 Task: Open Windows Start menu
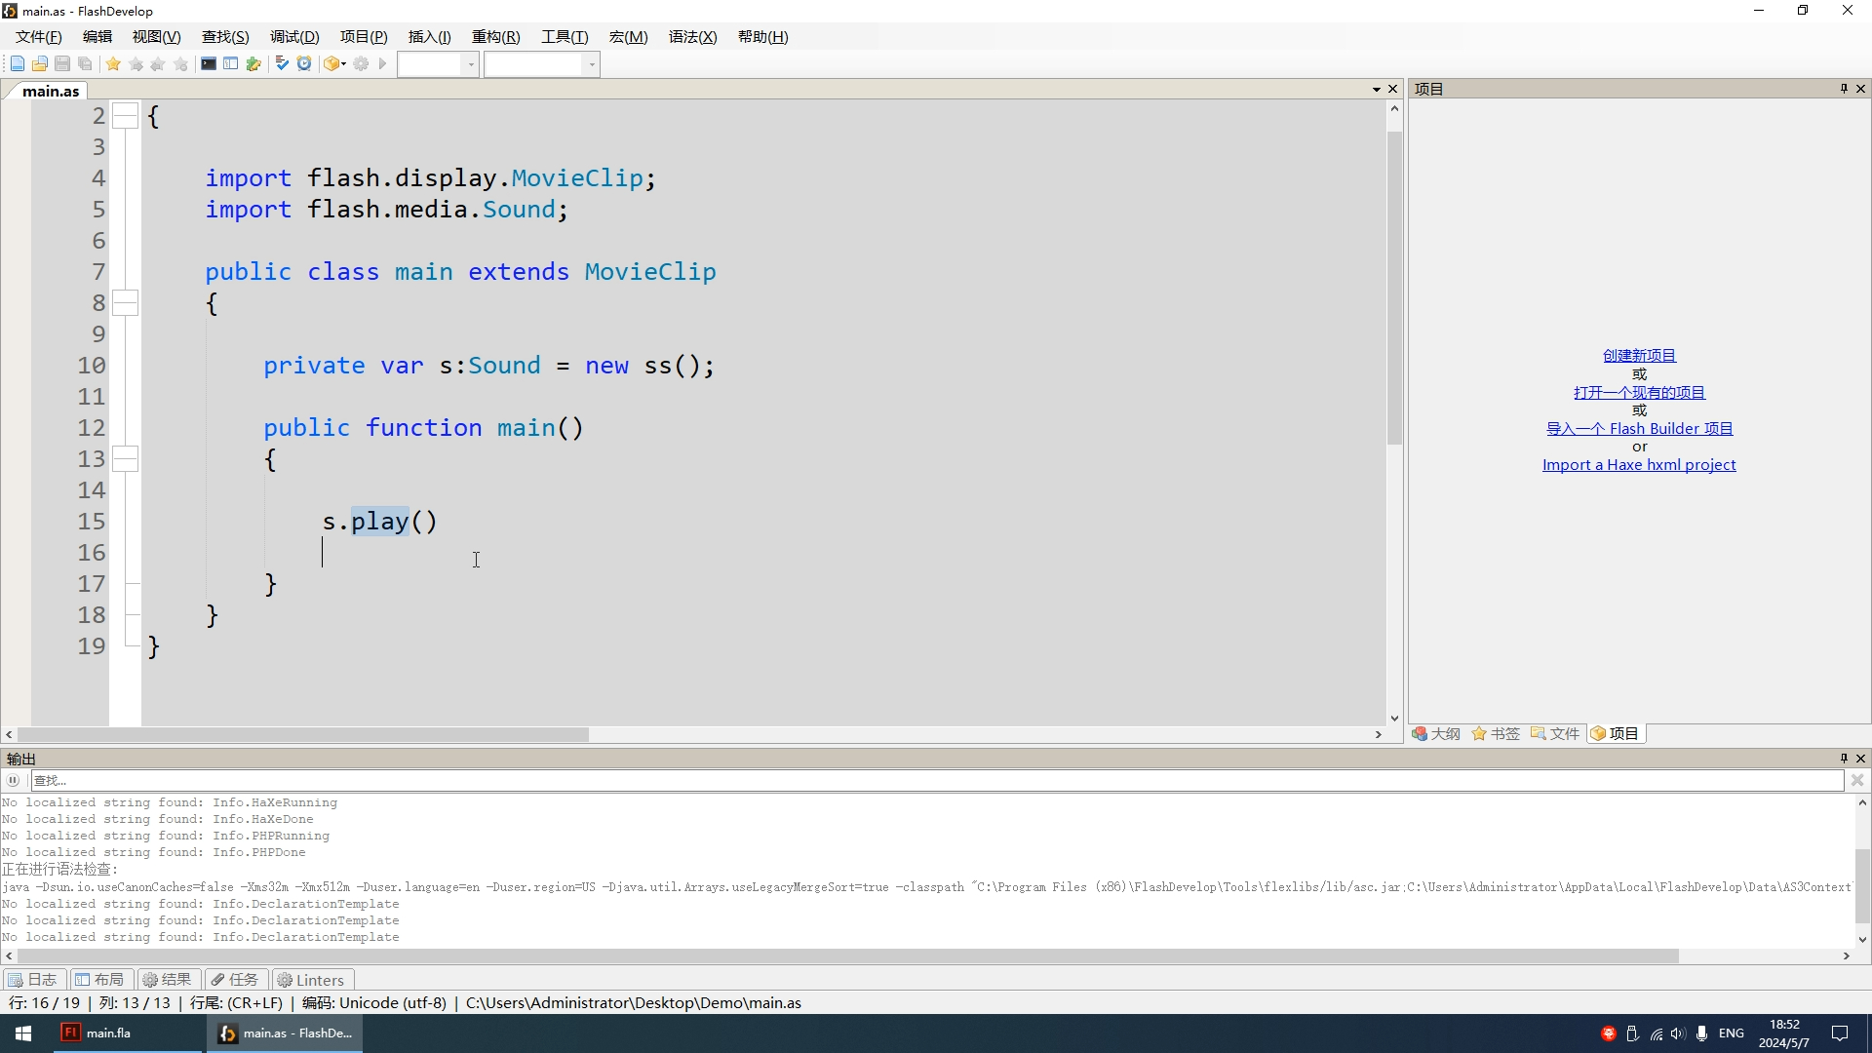click(x=23, y=1033)
